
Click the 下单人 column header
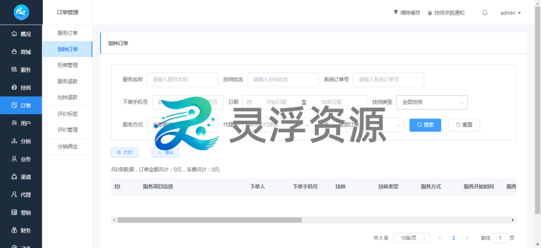(x=257, y=187)
